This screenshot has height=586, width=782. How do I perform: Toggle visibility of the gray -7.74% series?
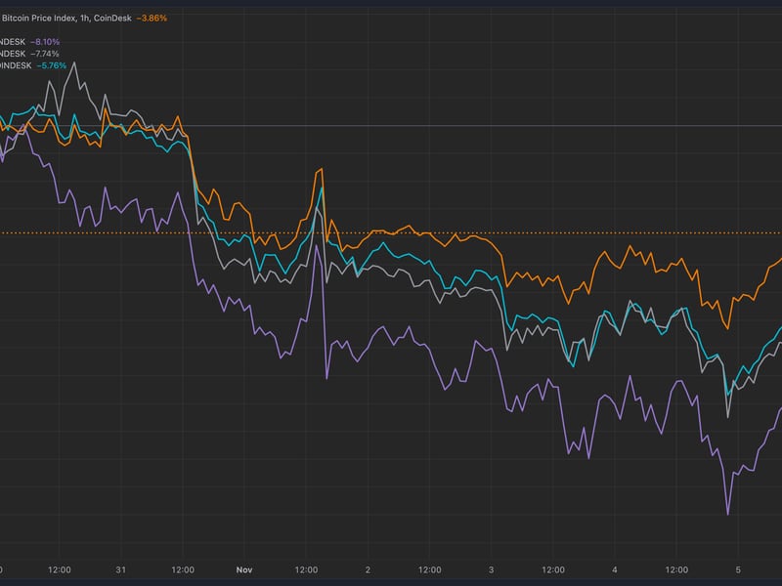tap(43, 53)
